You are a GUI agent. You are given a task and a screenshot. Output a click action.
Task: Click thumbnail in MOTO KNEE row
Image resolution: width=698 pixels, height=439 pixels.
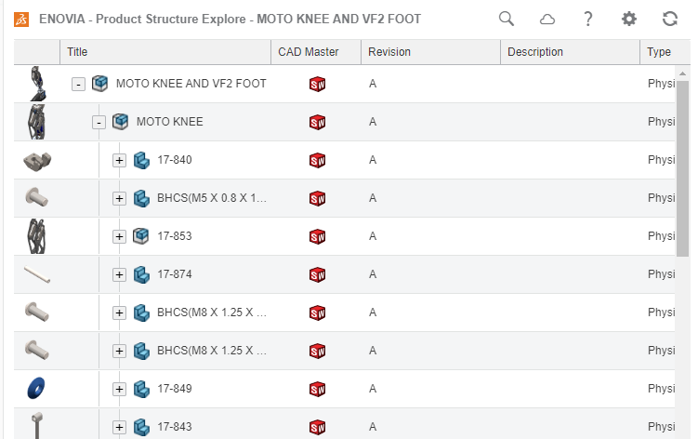(36, 122)
